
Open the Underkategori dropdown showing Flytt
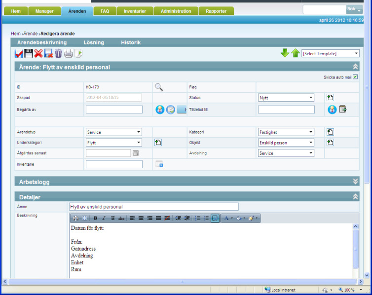pos(114,143)
